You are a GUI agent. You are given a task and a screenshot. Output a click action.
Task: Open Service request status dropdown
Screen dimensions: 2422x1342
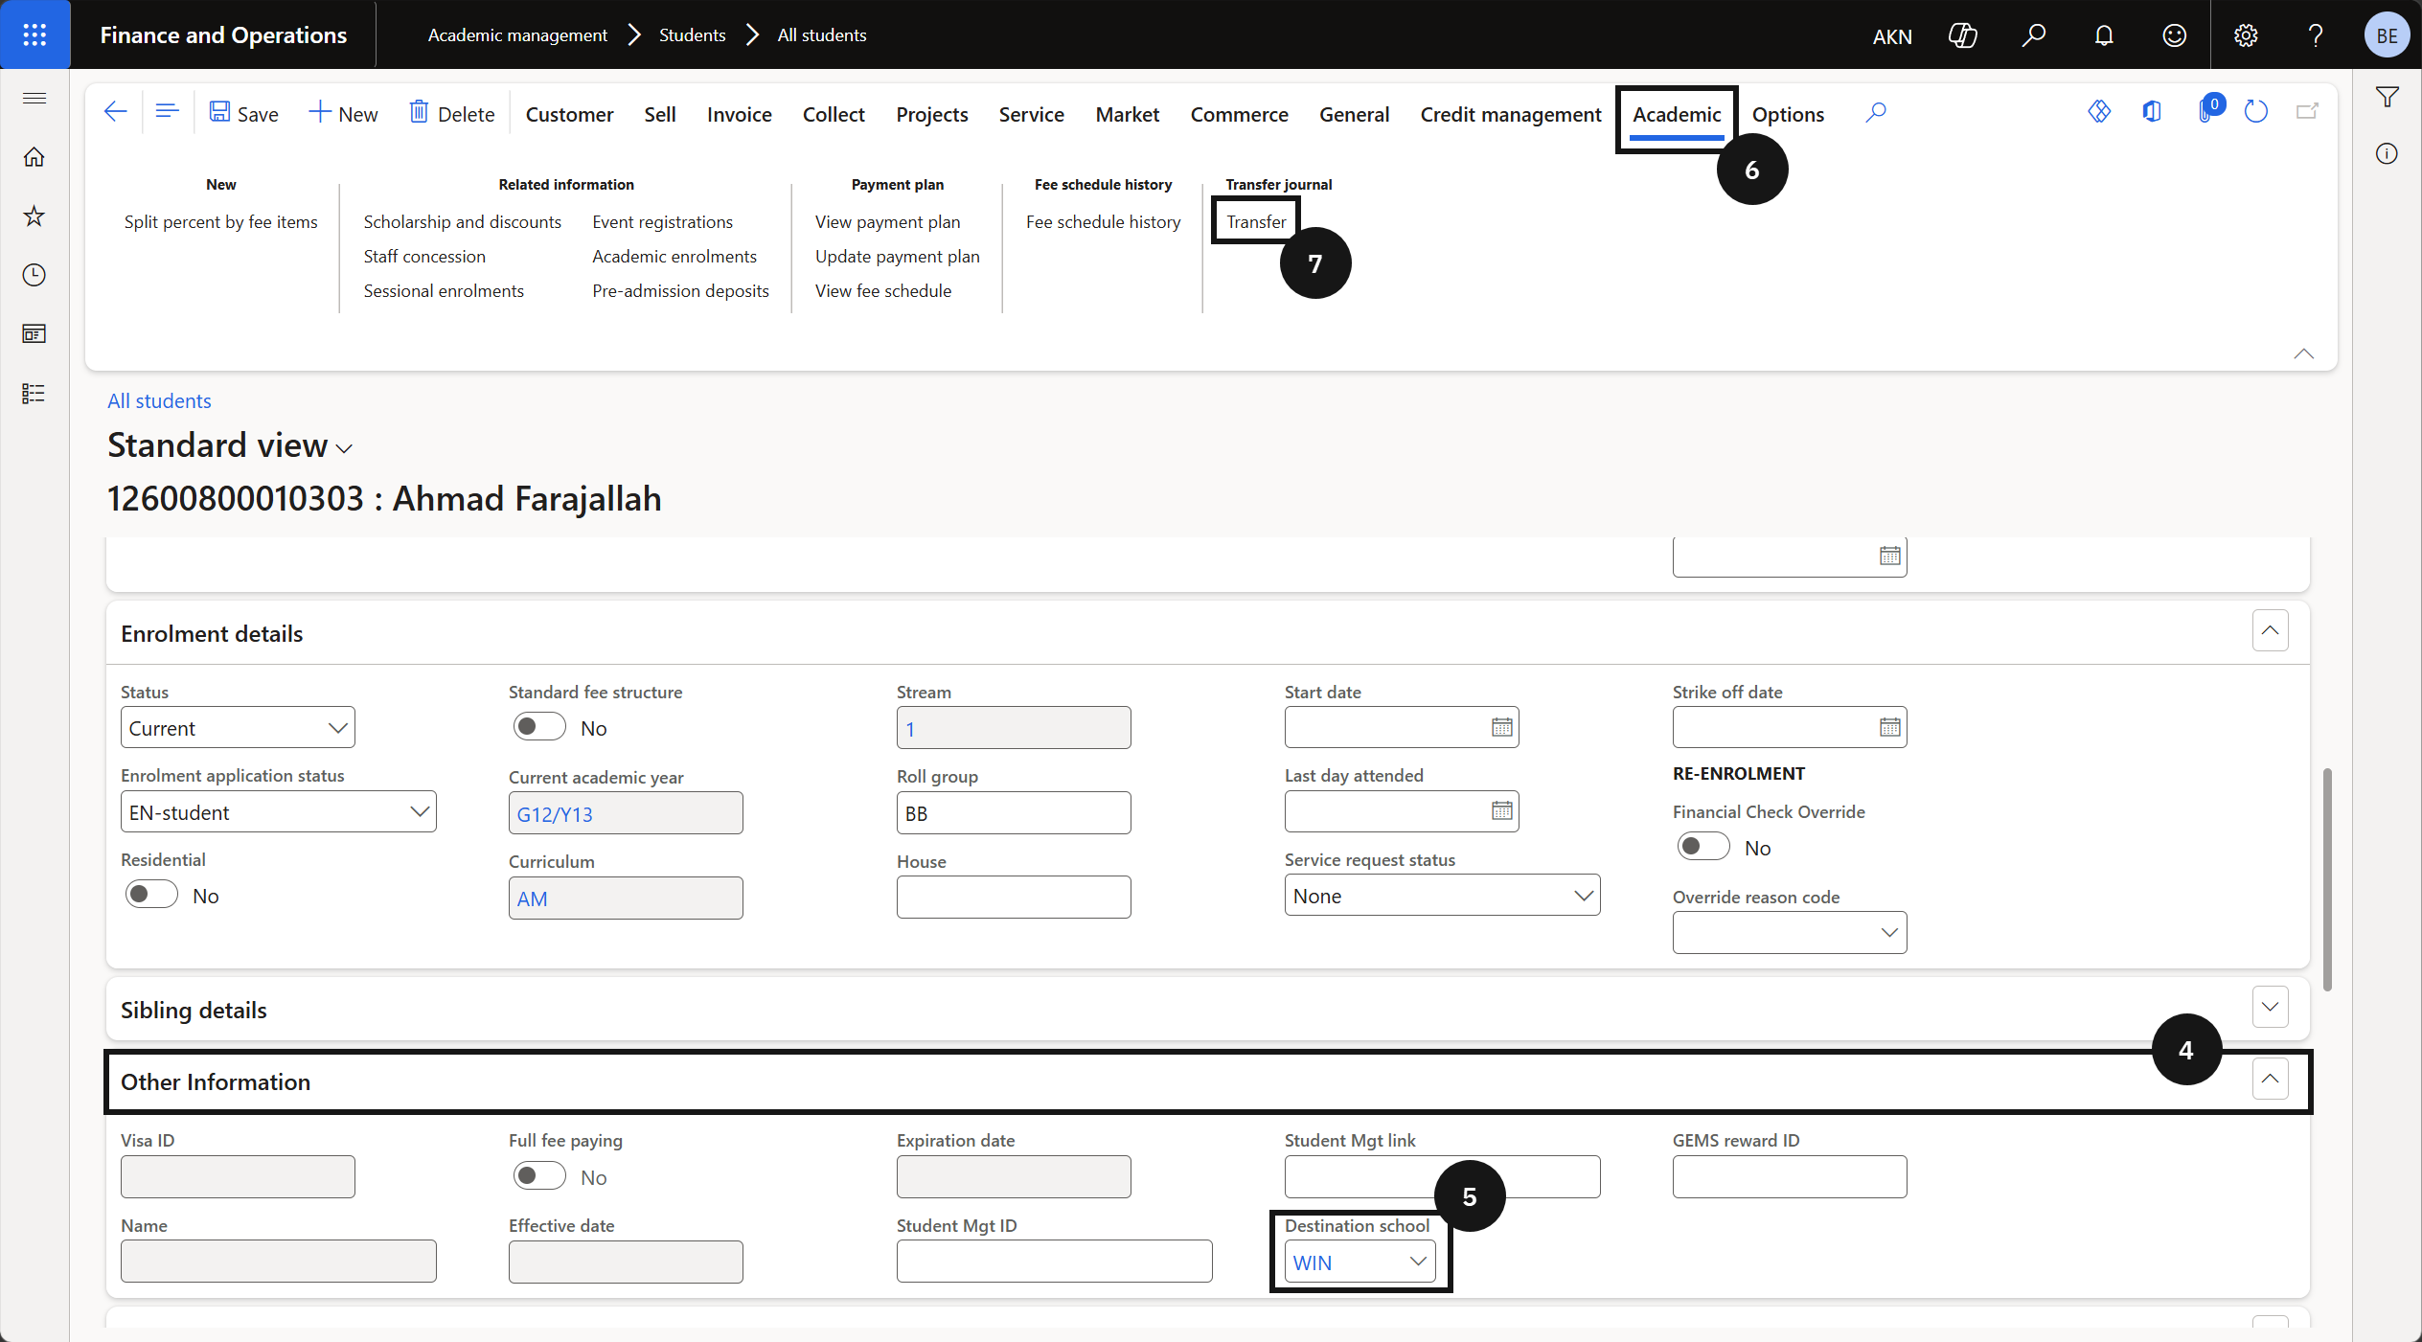(x=1442, y=895)
